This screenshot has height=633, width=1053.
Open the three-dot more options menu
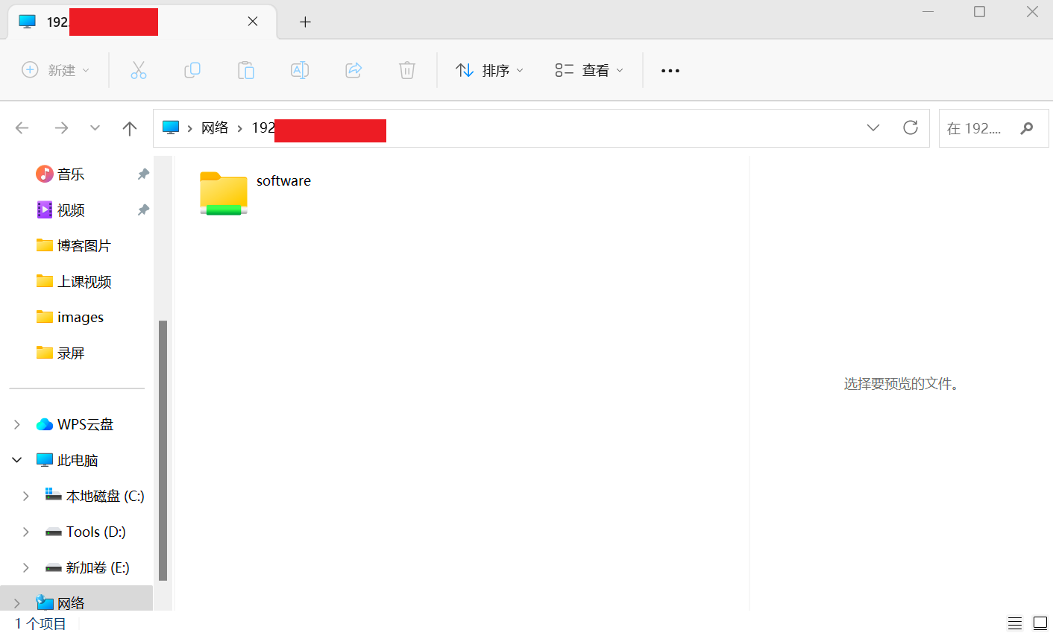pos(670,71)
